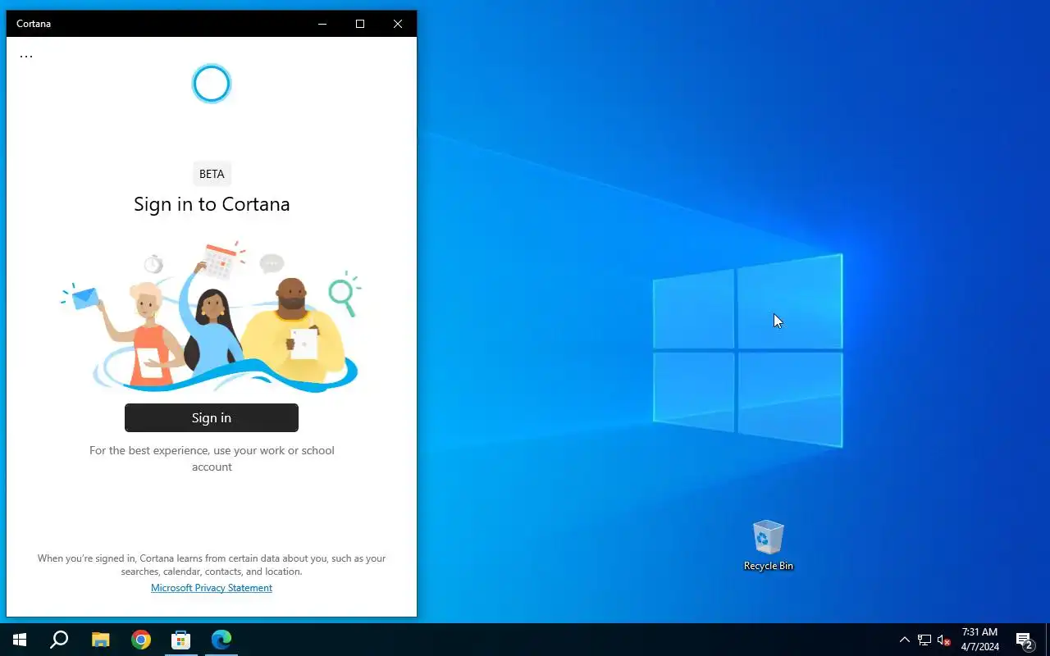The width and height of the screenshot is (1050, 656).
Task: Open File Explorer from the taskbar
Action: (100, 640)
